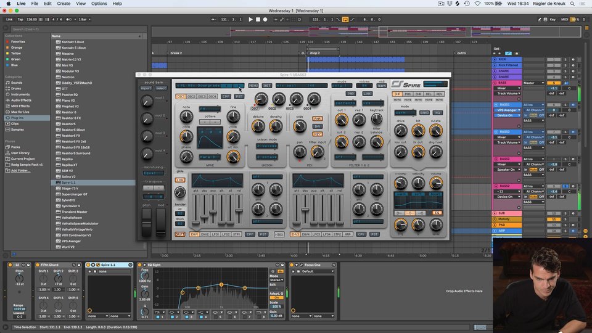Open the Spire microtuning Equal selector
Screen dimensions: 592x333
tap(154, 173)
